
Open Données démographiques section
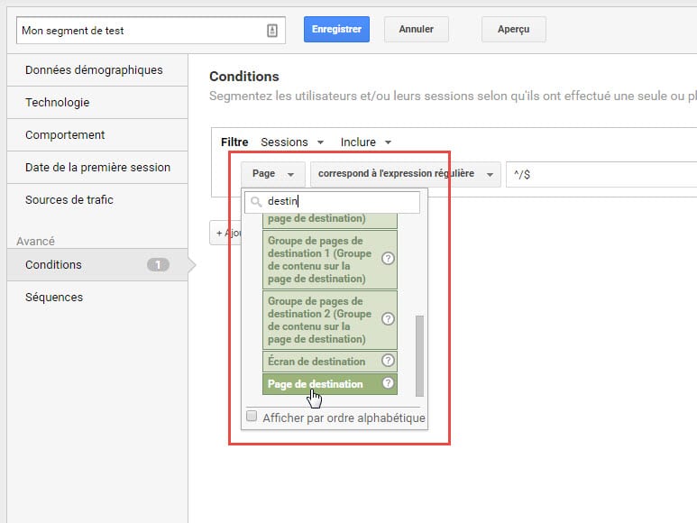(94, 70)
